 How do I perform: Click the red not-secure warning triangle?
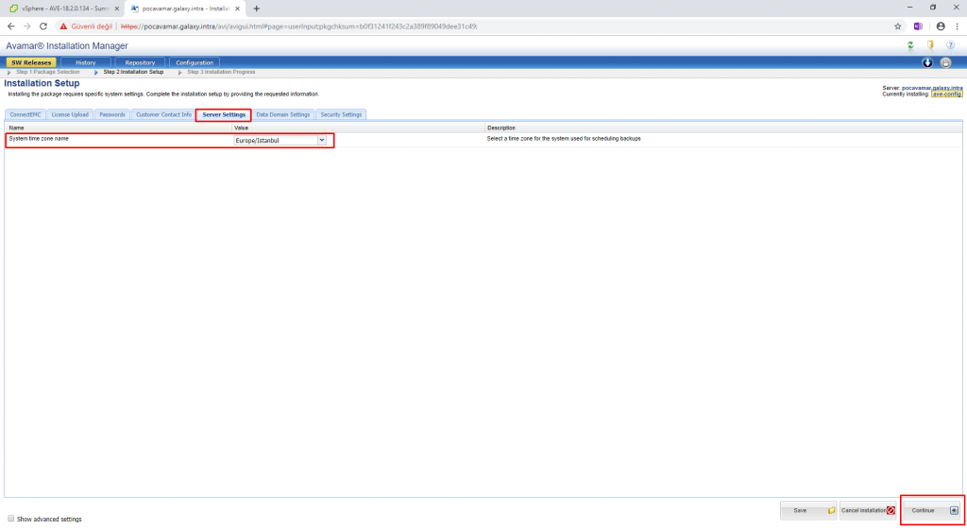[x=63, y=26]
